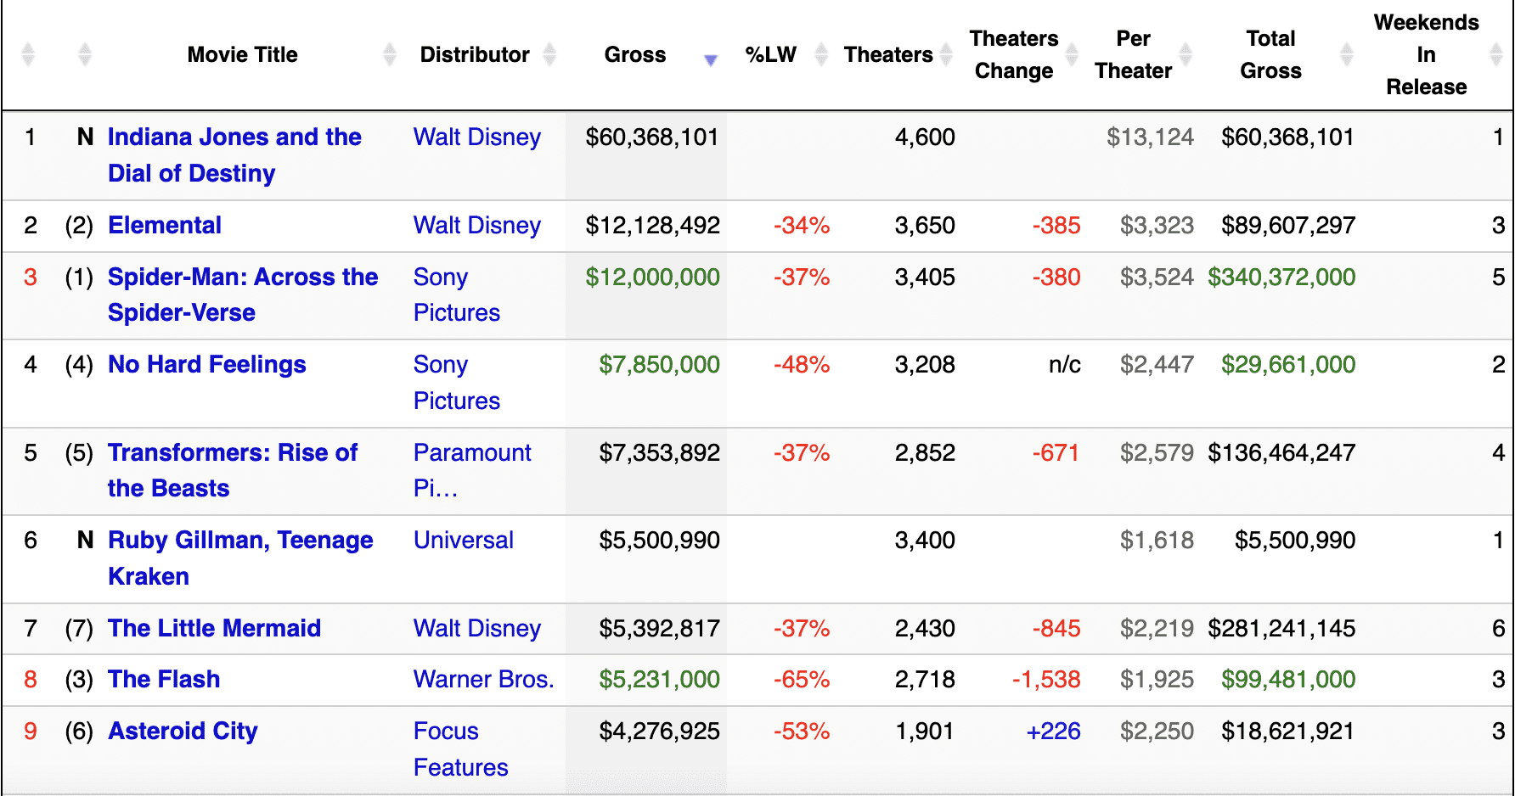Viewport: 1515px width, 796px height.
Task: Sort table by Distributor header
Action: (475, 54)
